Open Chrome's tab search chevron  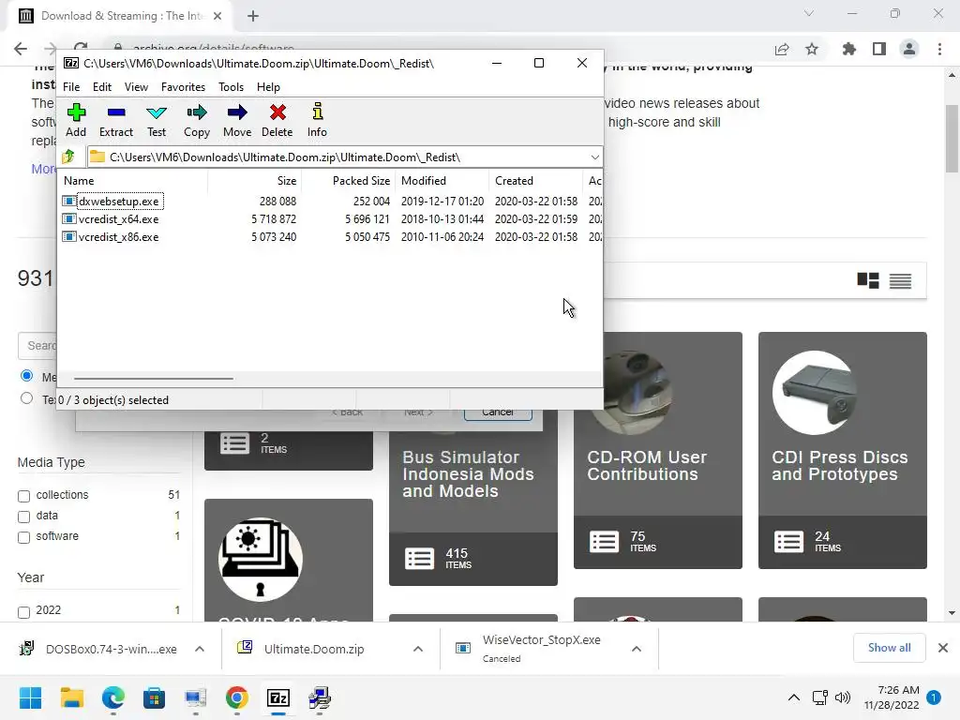click(809, 13)
